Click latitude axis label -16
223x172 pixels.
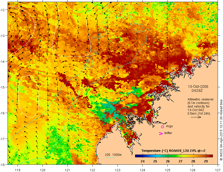click(x=3, y=113)
